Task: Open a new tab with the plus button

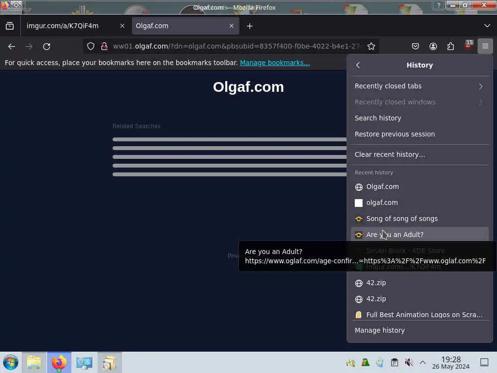Action: coord(250,26)
